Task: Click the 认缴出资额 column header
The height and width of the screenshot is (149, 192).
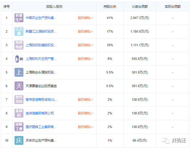Action: coord(140,7)
